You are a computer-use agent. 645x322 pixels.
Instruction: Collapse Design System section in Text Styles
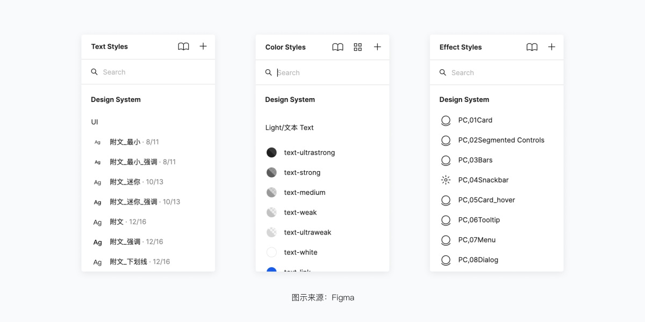116,99
